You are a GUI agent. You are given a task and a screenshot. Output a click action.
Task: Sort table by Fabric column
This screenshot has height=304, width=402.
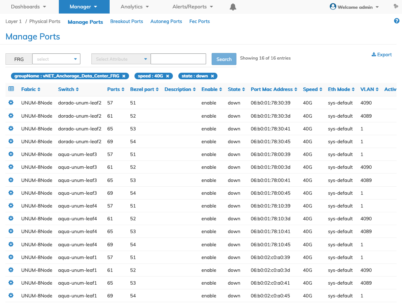[31, 89]
